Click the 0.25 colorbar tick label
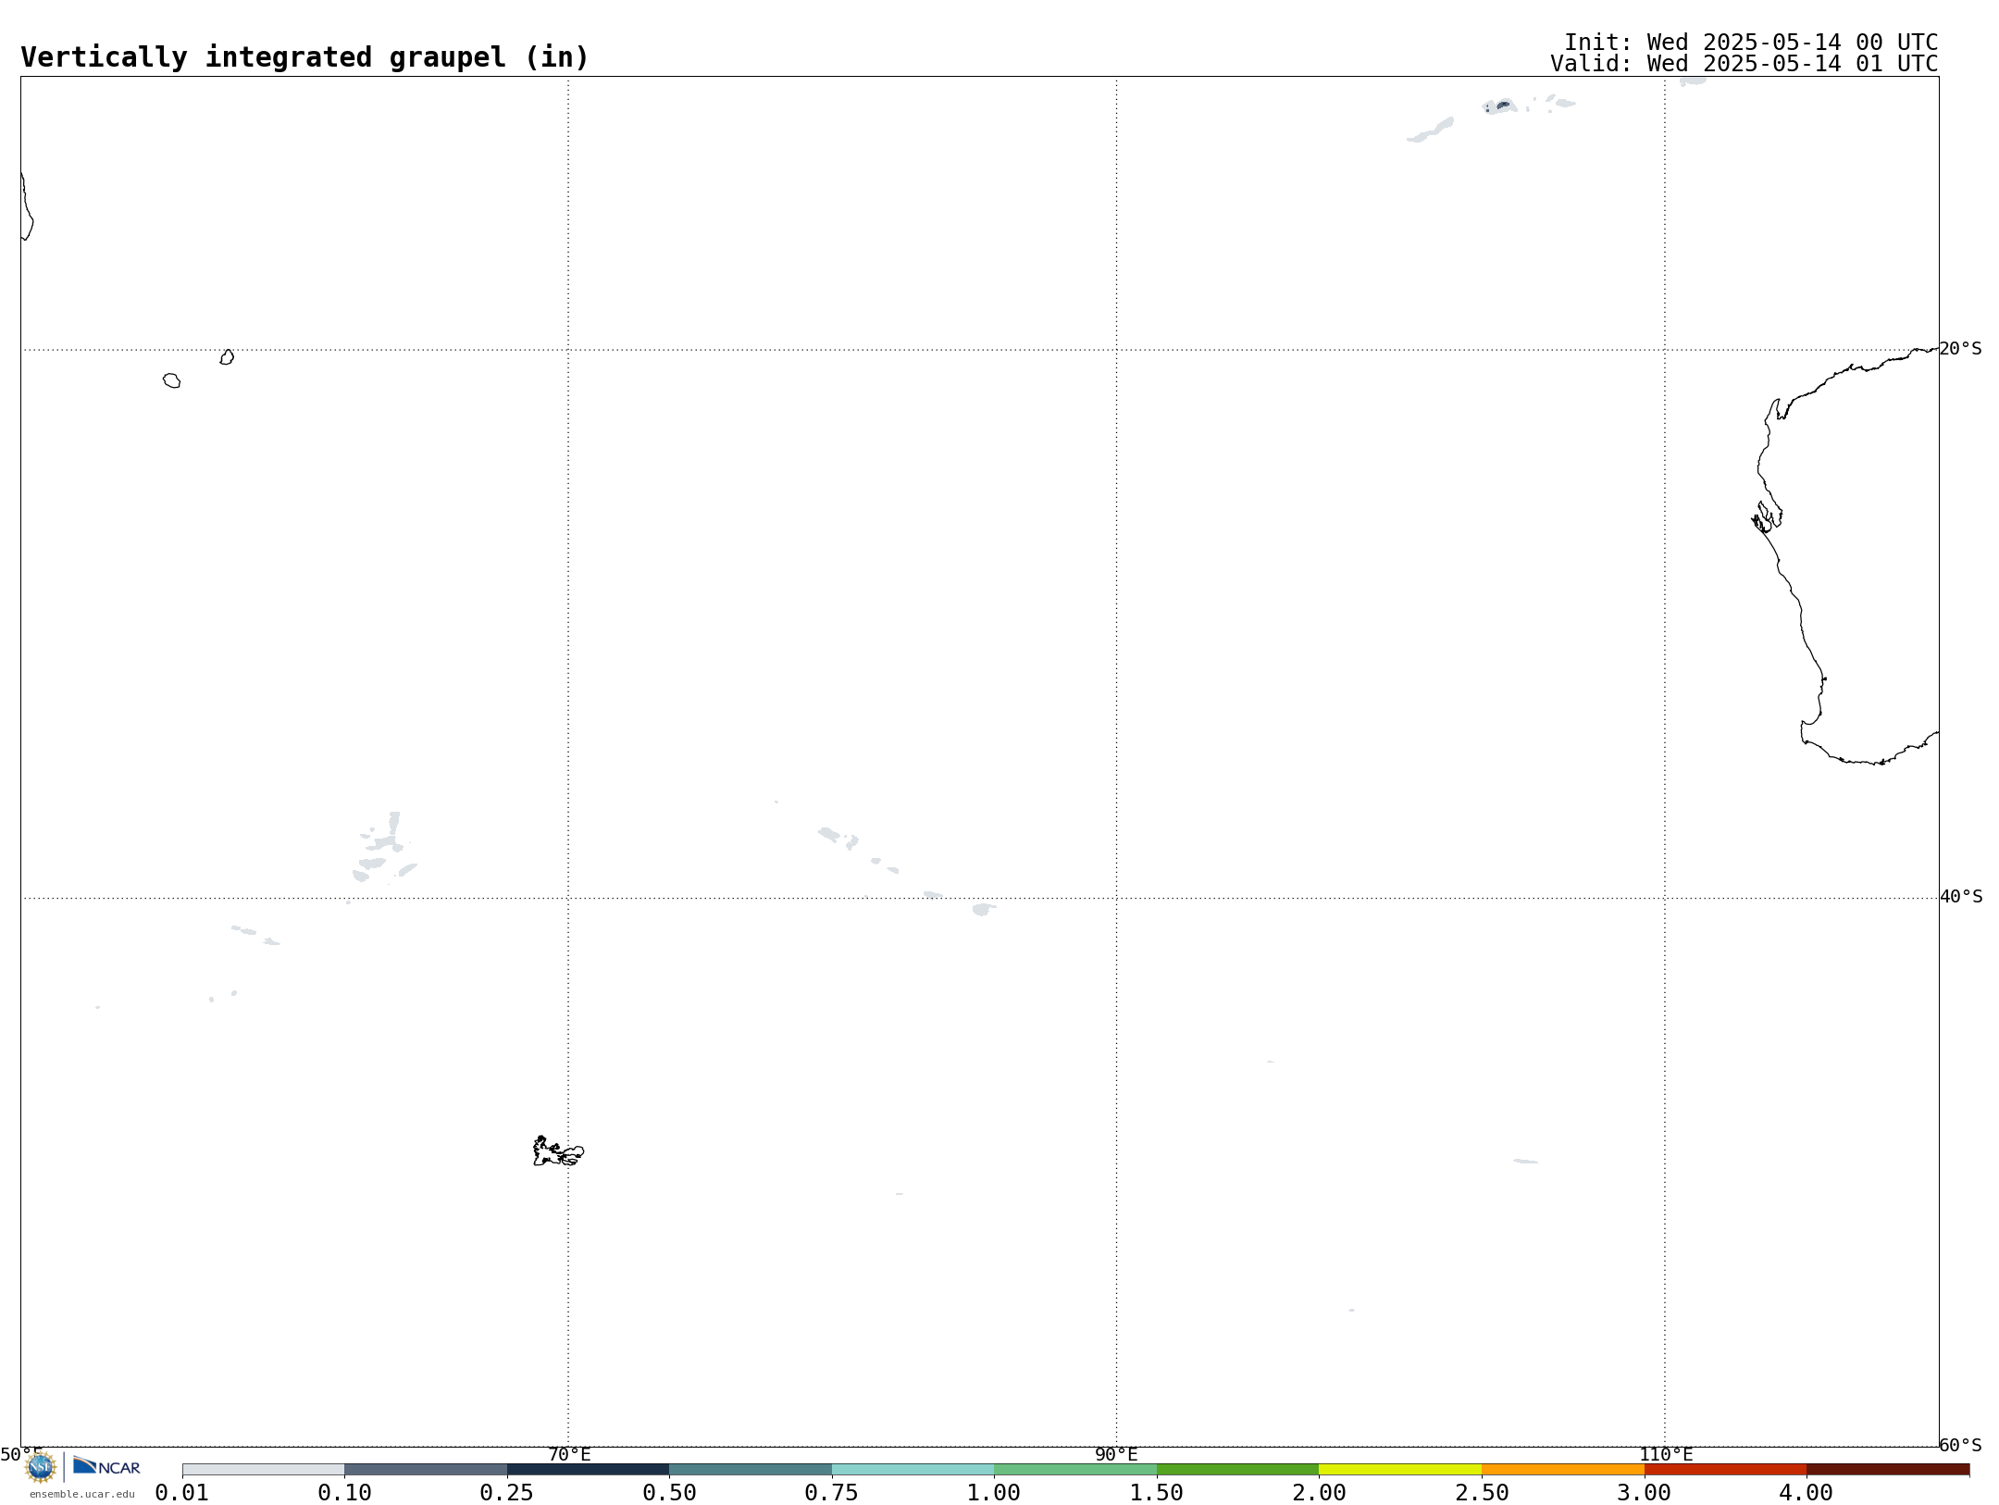The image size is (1999, 1505). click(x=507, y=1493)
